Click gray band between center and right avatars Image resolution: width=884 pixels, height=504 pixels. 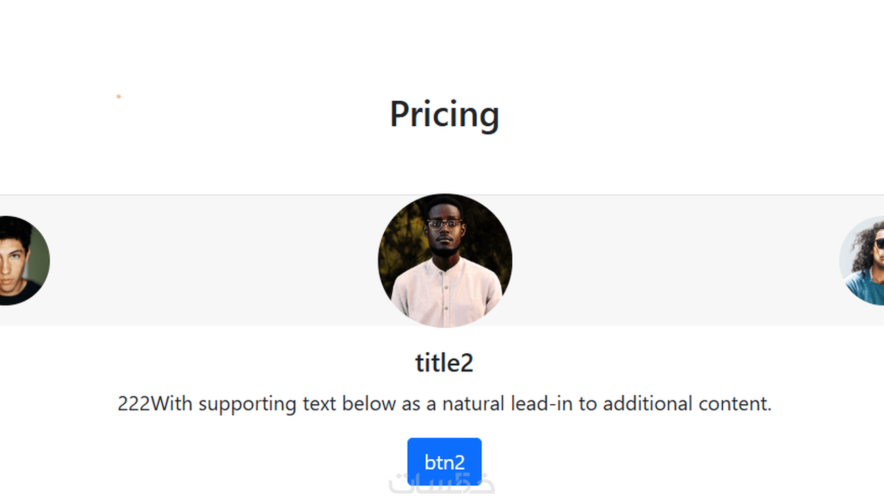(676, 261)
